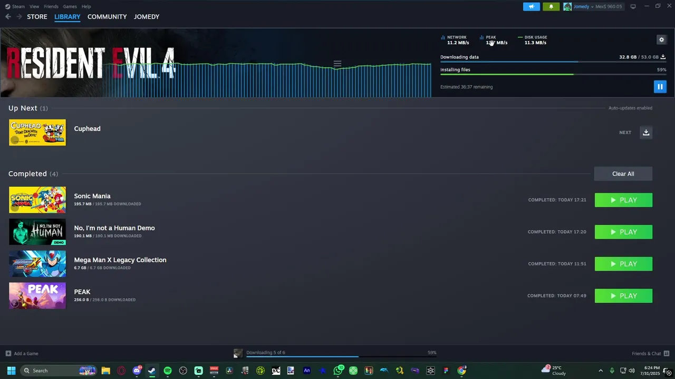The height and width of the screenshot is (379, 675).
Task: Go back with the left arrow
Action: (8, 17)
